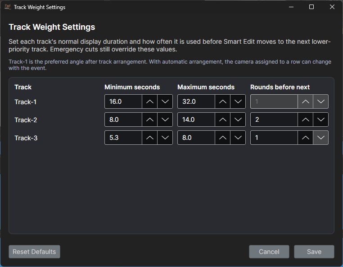Screen dimensions: 343x267
Task: Decrease Track-1 minimum seconds with down arrow
Action: (x=165, y=101)
